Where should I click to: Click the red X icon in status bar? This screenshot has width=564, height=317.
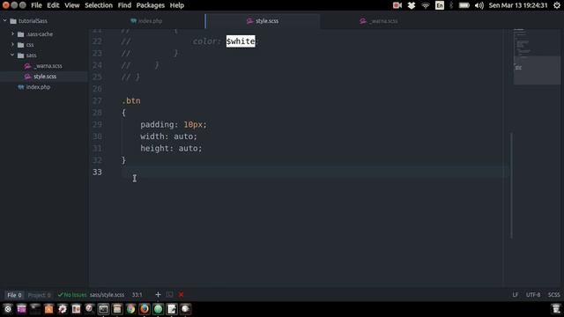click(181, 295)
